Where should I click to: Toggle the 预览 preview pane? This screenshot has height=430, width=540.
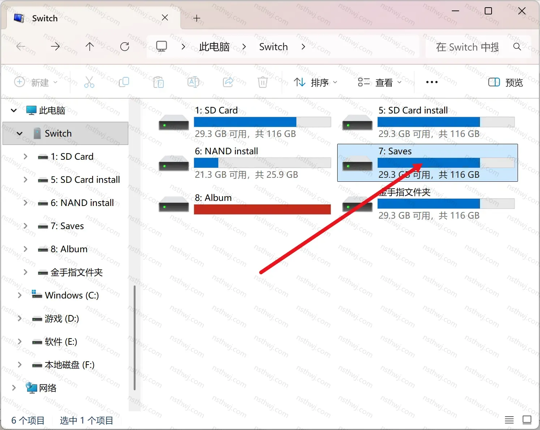click(506, 82)
